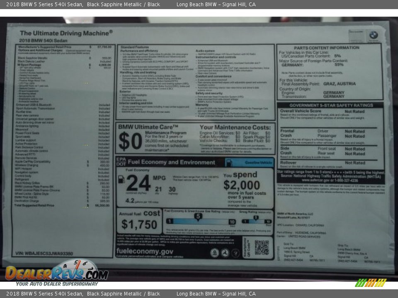Screen dimensions: 398x298
Task: Click the greenhouse gas rating marker showing 5
Action: (199, 216)
